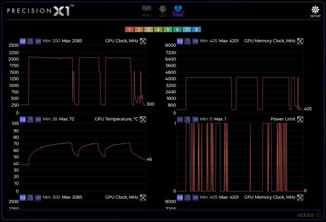Toggle OSD on bottom GPU Clock graph
Screen dimensions: 326x222
coord(23,198)
